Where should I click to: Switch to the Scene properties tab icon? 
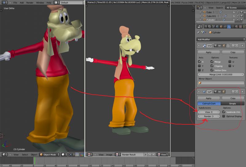[x=213, y=27]
